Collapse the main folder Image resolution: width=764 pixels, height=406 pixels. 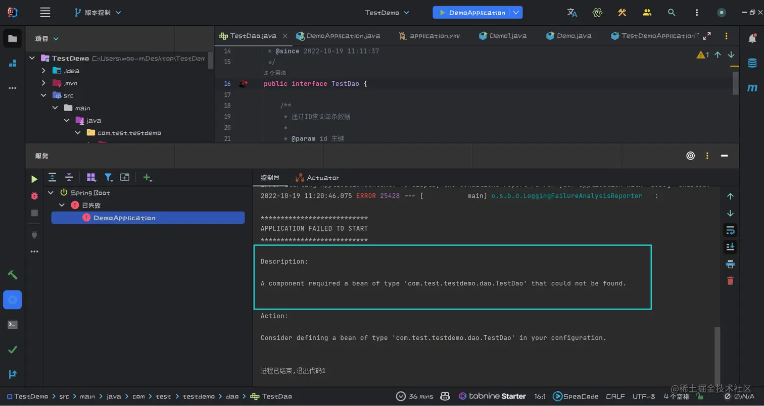pos(55,108)
